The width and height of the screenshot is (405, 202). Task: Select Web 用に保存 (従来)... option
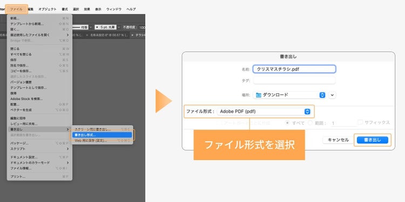102,141
